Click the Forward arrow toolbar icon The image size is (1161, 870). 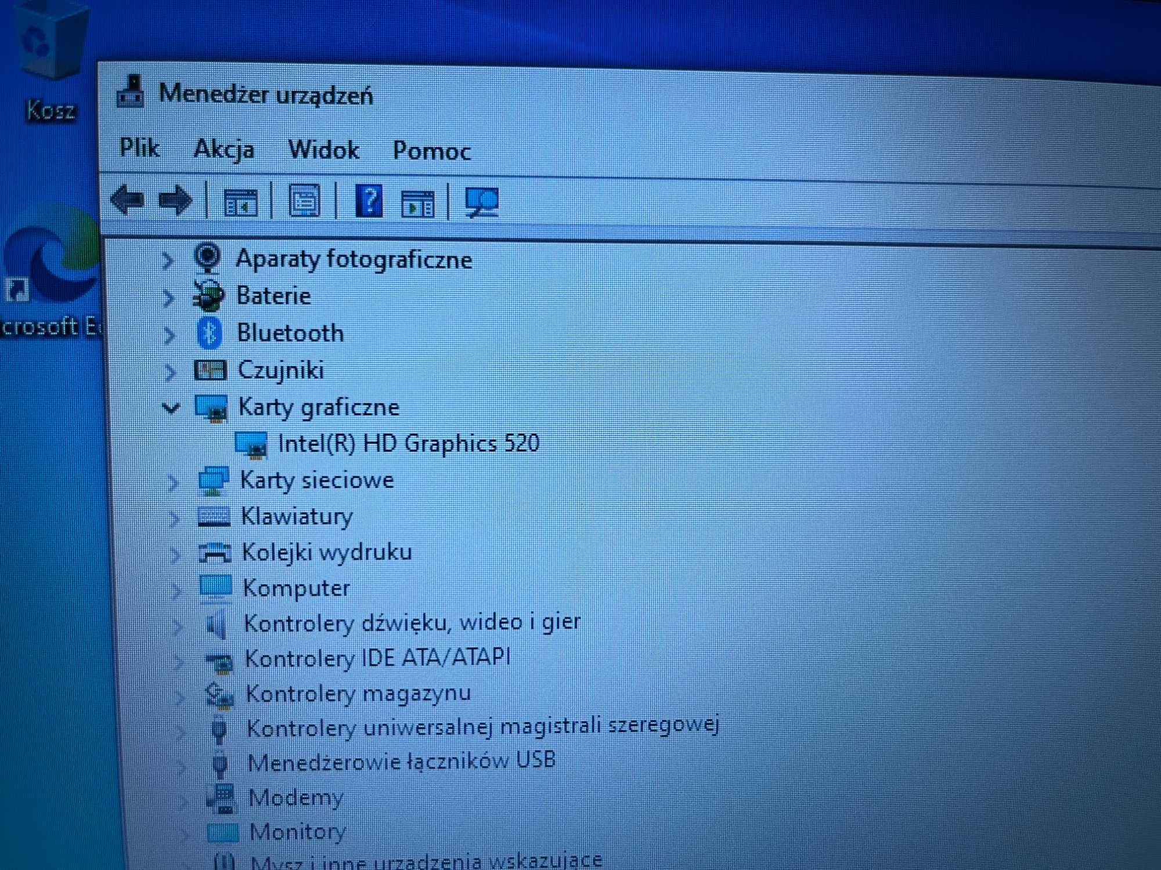pos(175,201)
